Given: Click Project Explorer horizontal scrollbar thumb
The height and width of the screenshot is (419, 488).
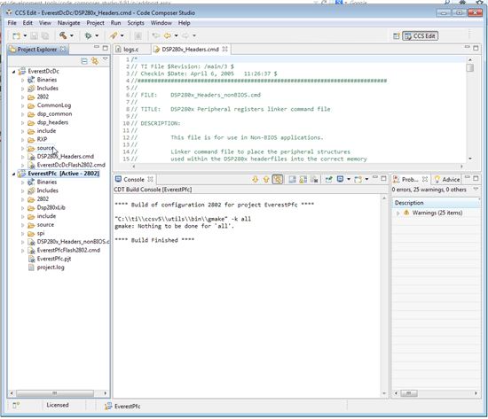Looking at the screenshot, I should pyautogui.click(x=55, y=393).
